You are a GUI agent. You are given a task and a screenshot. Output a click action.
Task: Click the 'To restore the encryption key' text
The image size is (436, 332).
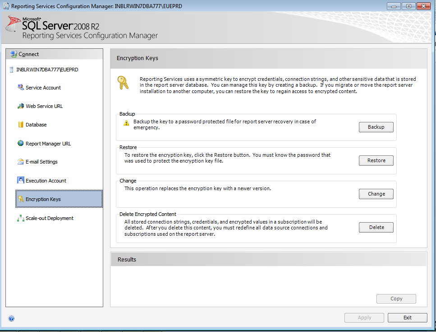227,158
